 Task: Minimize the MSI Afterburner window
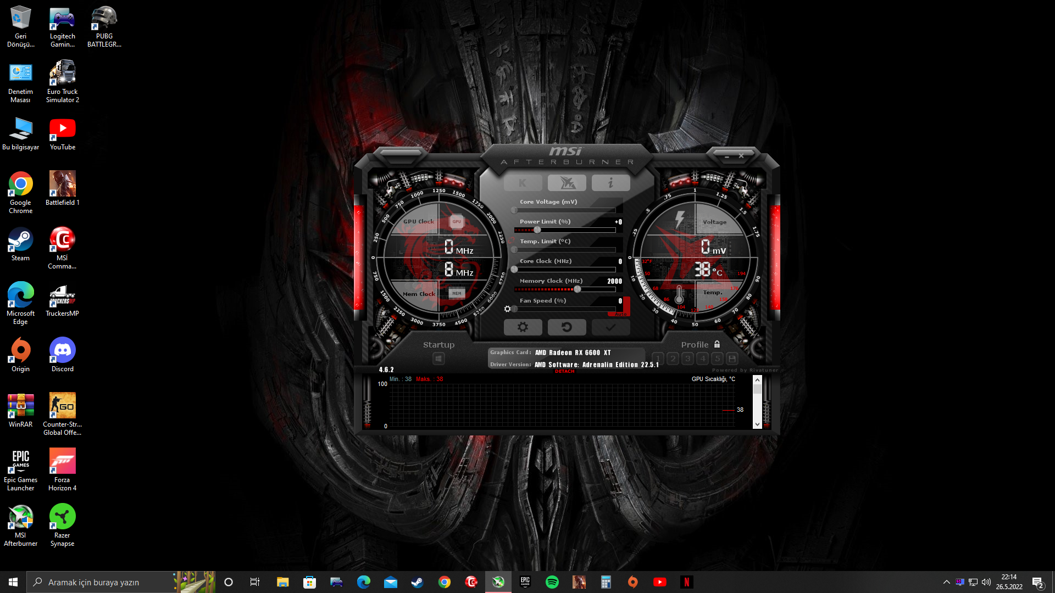(726, 156)
